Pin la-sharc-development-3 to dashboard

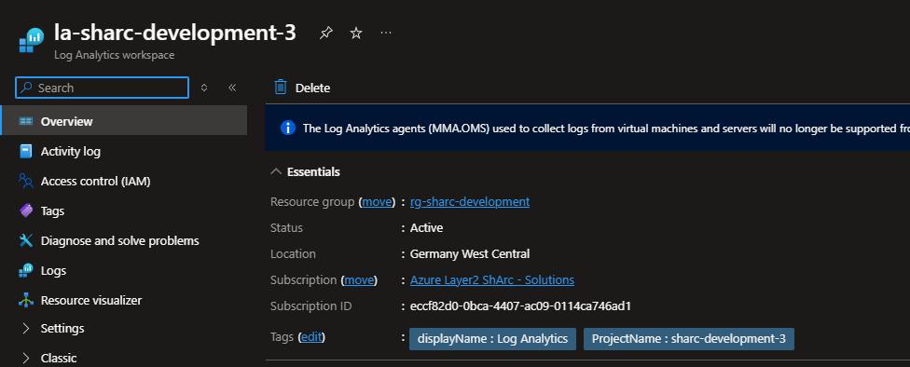pos(326,34)
